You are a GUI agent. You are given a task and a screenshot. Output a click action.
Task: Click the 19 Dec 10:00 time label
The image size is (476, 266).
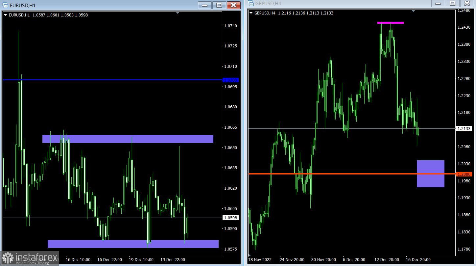(x=141, y=260)
